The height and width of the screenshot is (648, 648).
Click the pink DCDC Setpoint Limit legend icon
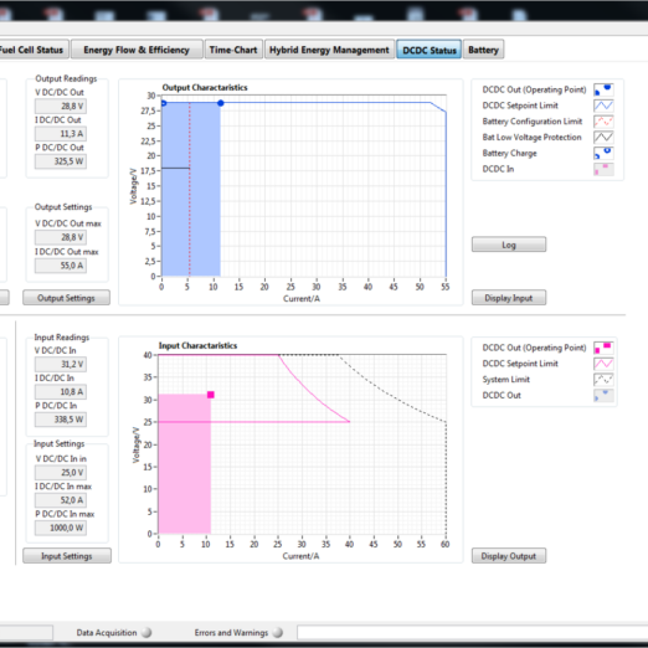coord(603,364)
